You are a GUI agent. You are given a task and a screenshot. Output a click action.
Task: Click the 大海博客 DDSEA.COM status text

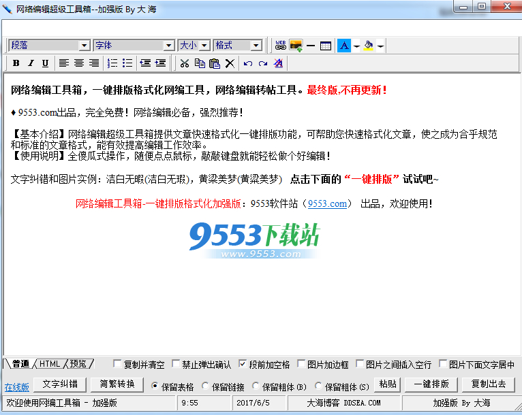click(x=343, y=403)
